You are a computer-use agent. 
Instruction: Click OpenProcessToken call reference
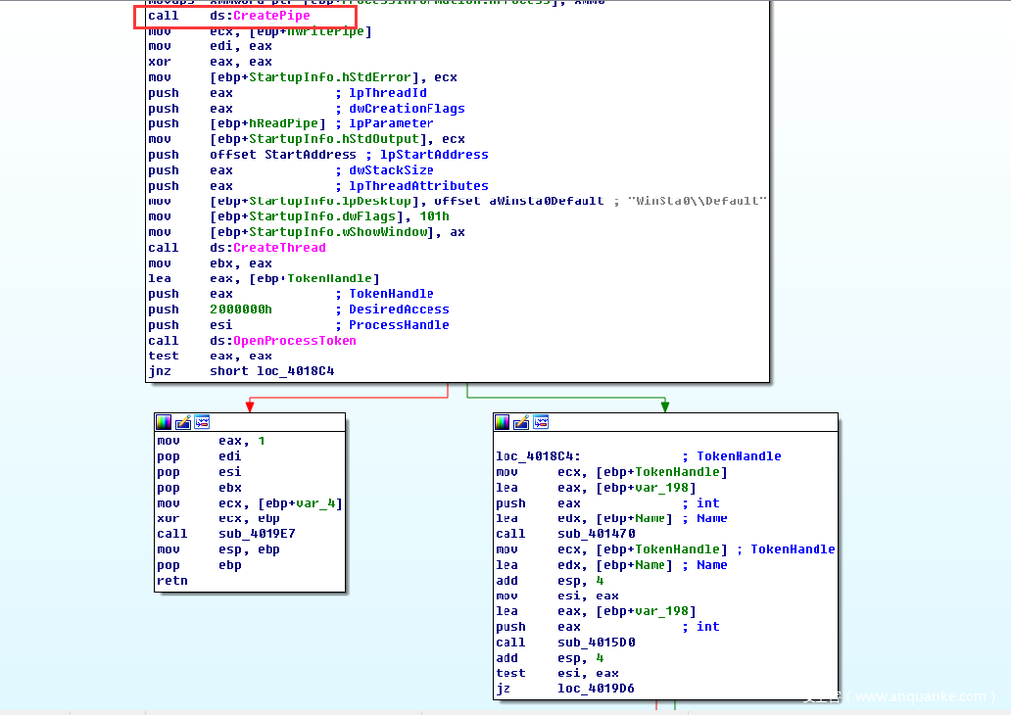(294, 341)
